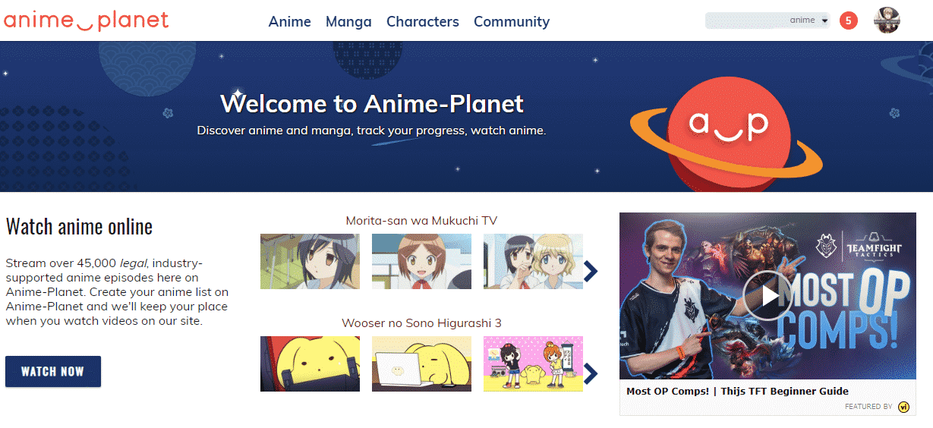Focus the search input field
This screenshot has height=428, width=933.
tap(746, 20)
